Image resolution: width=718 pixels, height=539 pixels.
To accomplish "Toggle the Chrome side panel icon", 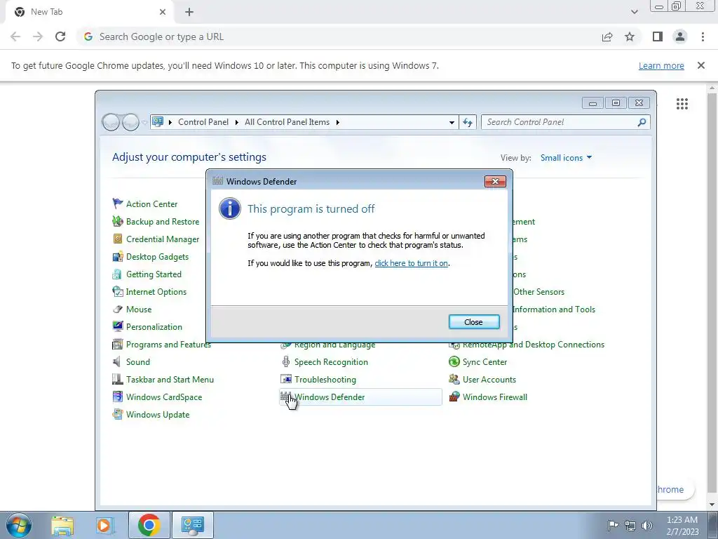I will tap(658, 36).
